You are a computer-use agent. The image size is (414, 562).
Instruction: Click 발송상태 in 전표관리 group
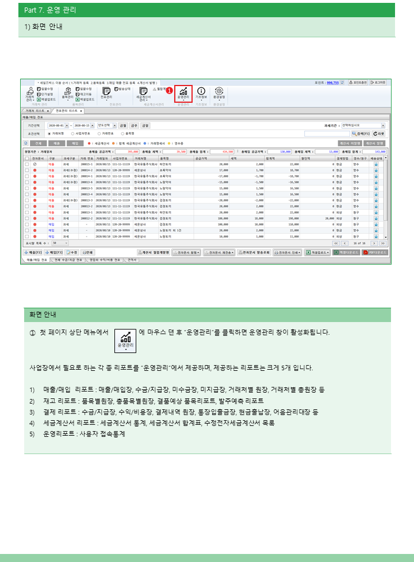122,88
